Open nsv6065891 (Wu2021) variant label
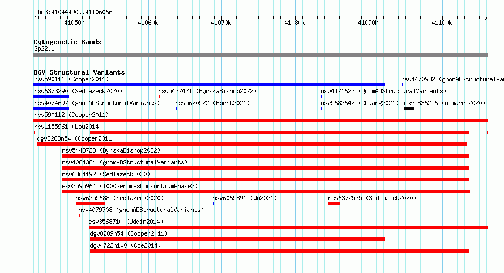The width and height of the screenshot is (504, 273). pos(245,198)
